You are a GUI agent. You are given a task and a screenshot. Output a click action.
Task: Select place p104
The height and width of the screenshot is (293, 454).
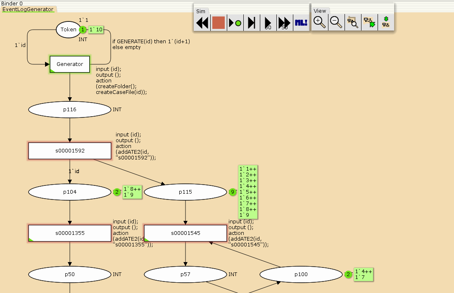point(70,192)
